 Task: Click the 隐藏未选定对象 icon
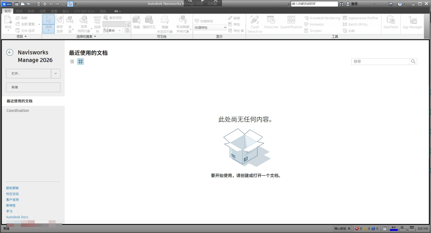[x=165, y=20]
